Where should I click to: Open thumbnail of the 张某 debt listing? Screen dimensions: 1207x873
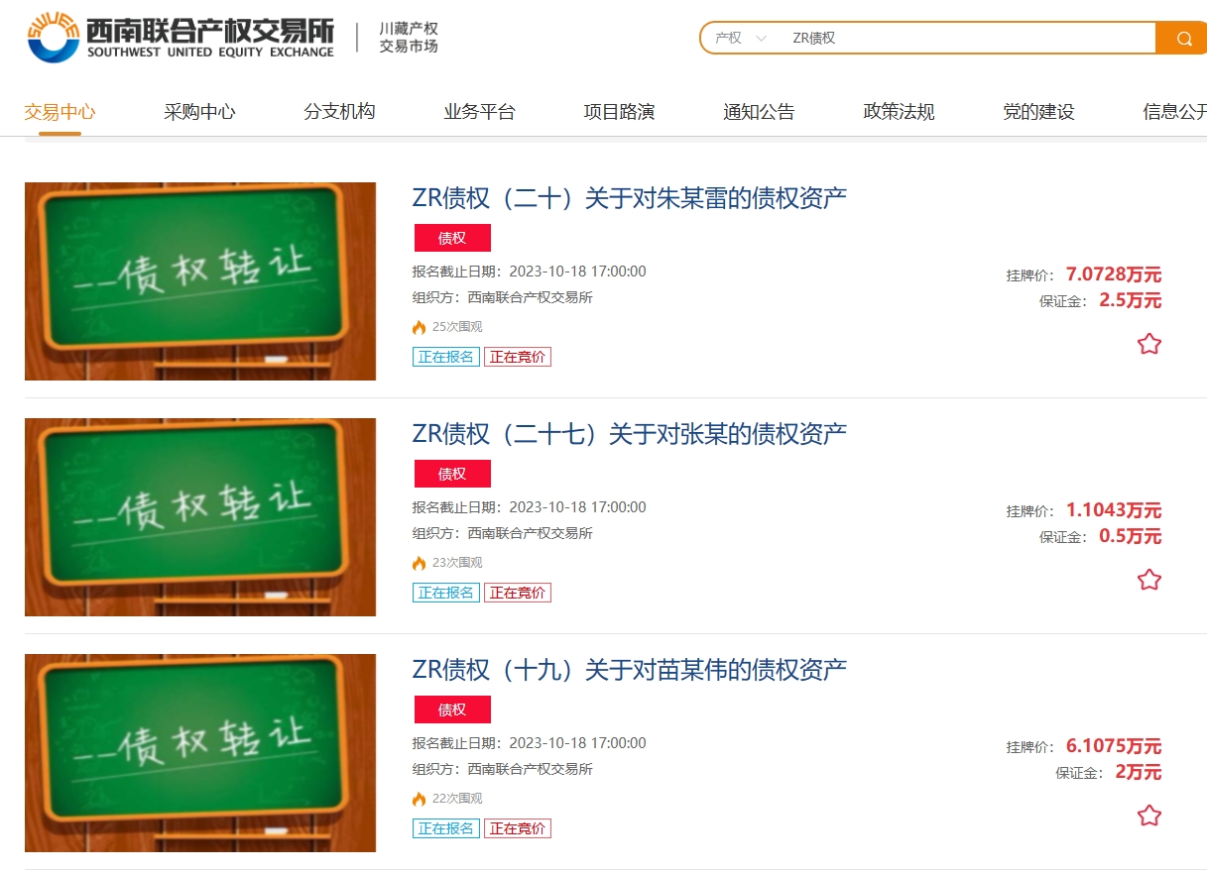(200, 517)
